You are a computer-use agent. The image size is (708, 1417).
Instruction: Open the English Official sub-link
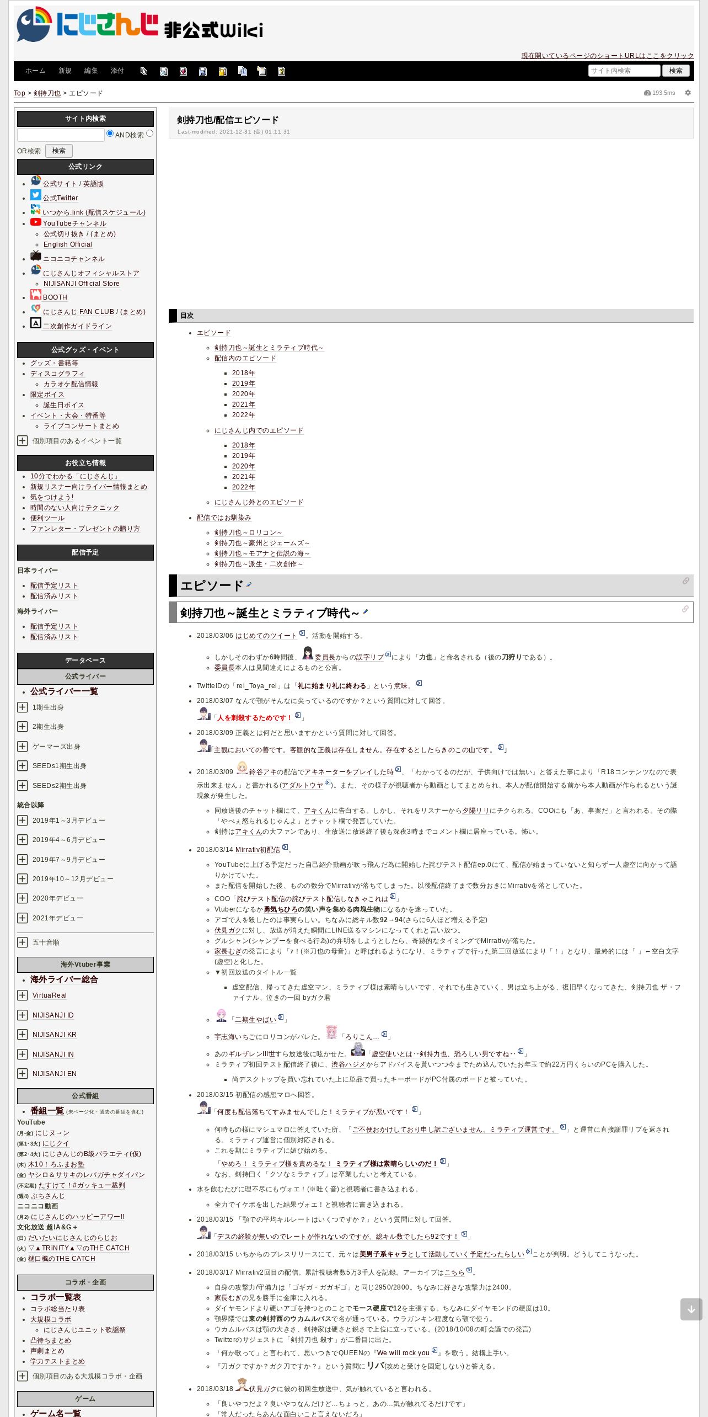(68, 244)
